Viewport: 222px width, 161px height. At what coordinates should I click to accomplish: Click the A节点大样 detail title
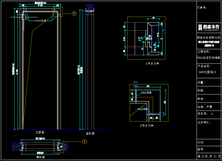point(152,63)
